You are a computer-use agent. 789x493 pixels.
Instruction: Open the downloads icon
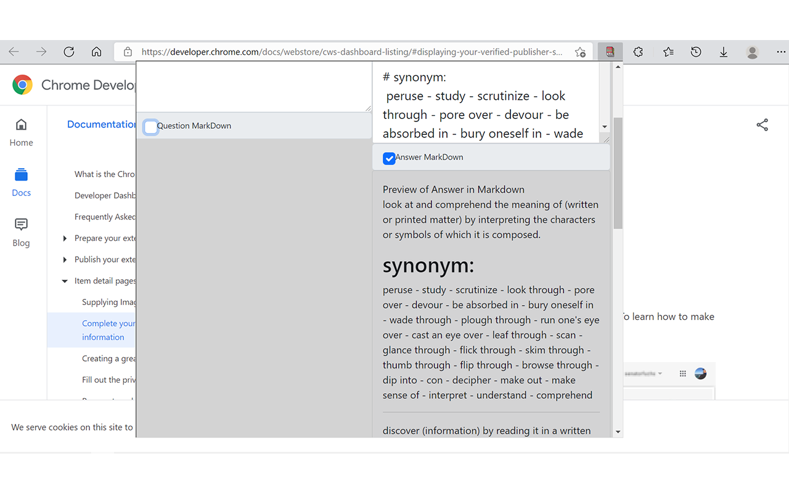(x=724, y=52)
